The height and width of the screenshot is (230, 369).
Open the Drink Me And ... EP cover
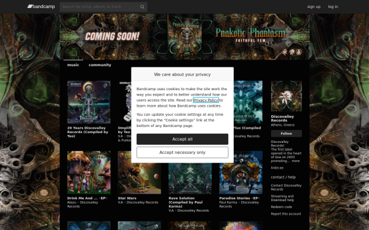[89, 172]
